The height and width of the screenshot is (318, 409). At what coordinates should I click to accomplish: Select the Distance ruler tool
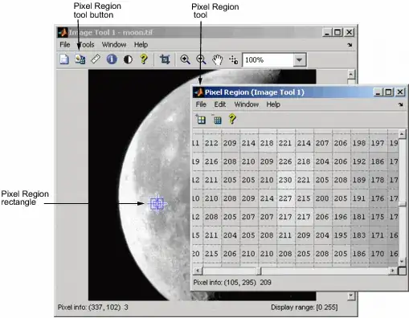tap(96, 59)
